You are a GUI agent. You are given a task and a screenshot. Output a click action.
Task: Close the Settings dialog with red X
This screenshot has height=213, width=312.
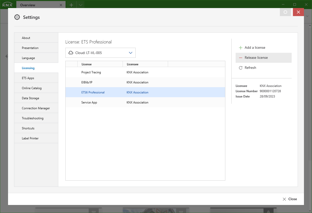click(x=298, y=12)
